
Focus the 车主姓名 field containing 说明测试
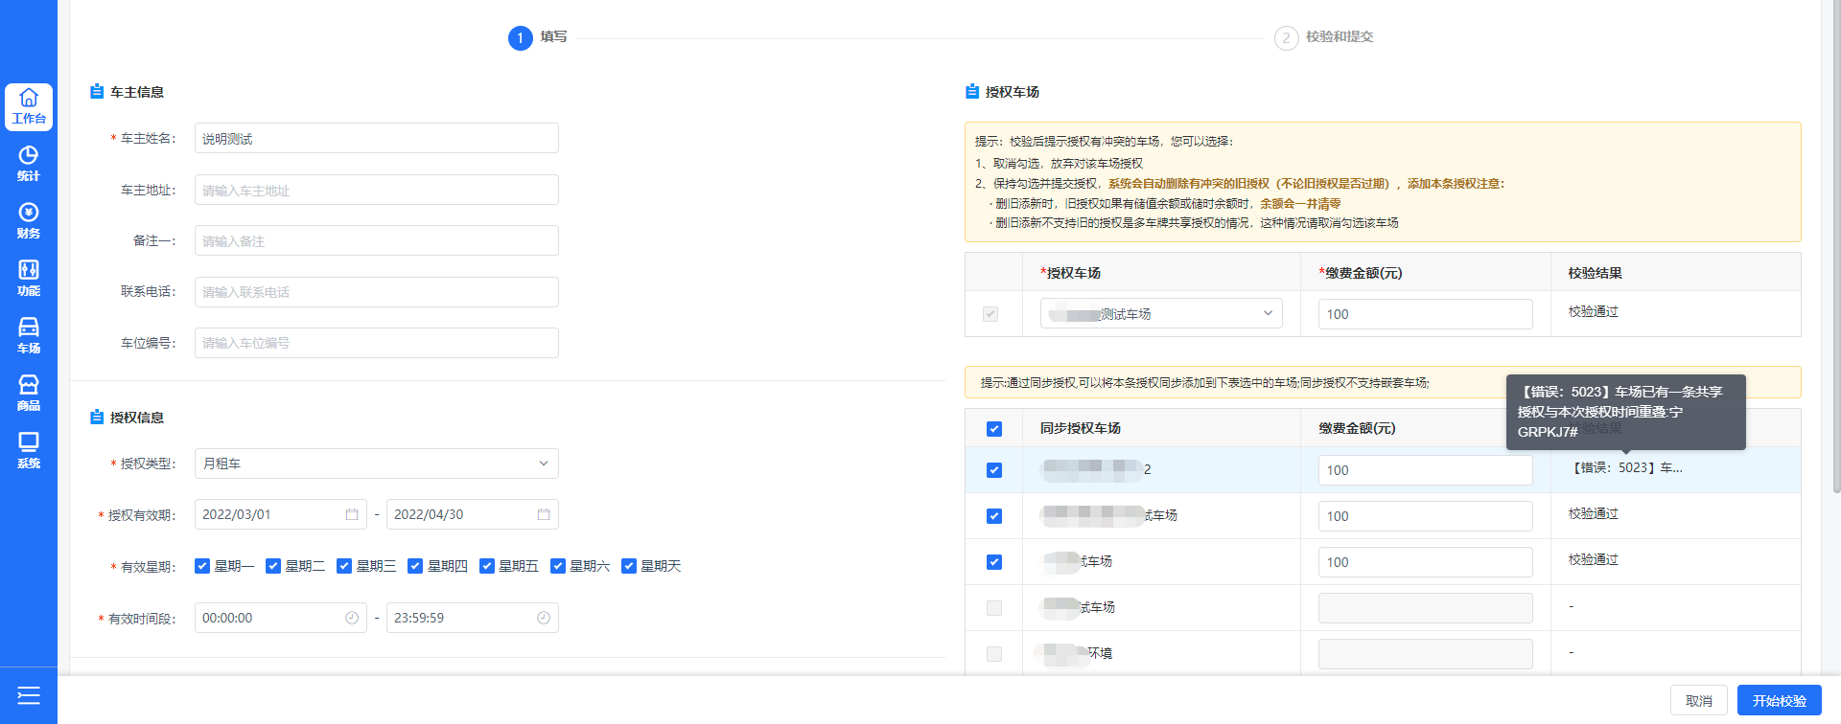pyautogui.click(x=376, y=138)
